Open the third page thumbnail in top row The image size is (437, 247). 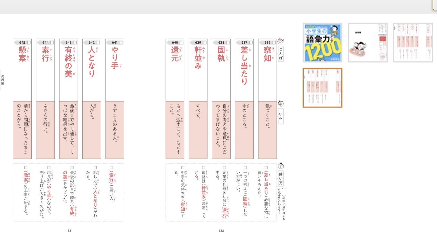click(413, 43)
